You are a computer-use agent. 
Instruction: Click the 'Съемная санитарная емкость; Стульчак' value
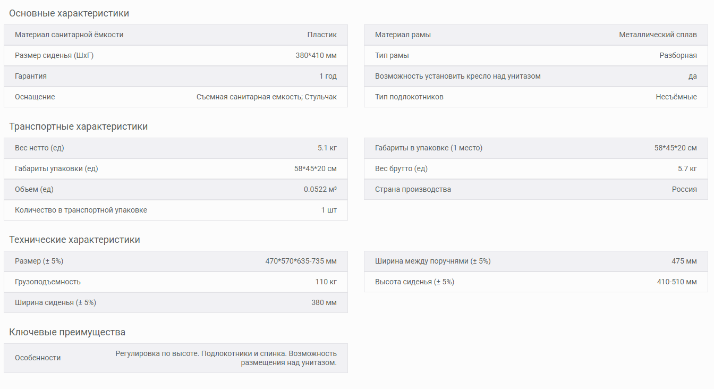point(266,97)
